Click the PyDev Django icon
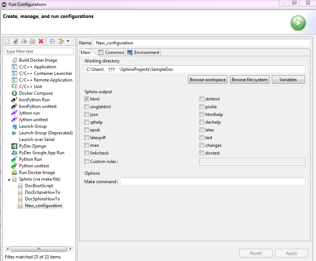This screenshot has width=316, height=261. 14,146
